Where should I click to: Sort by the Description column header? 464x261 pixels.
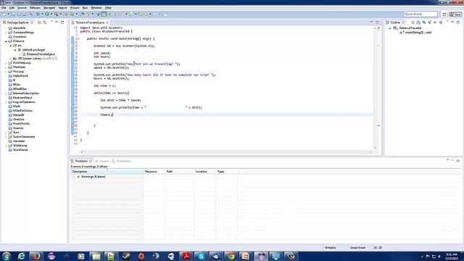pos(107,172)
